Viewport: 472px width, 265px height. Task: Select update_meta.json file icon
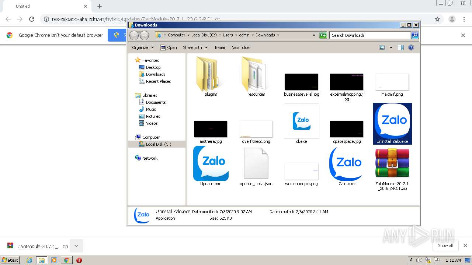256,163
